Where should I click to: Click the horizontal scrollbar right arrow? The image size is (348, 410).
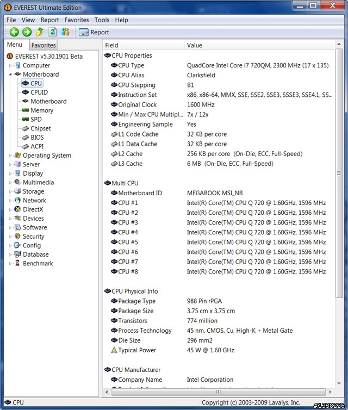click(330, 392)
